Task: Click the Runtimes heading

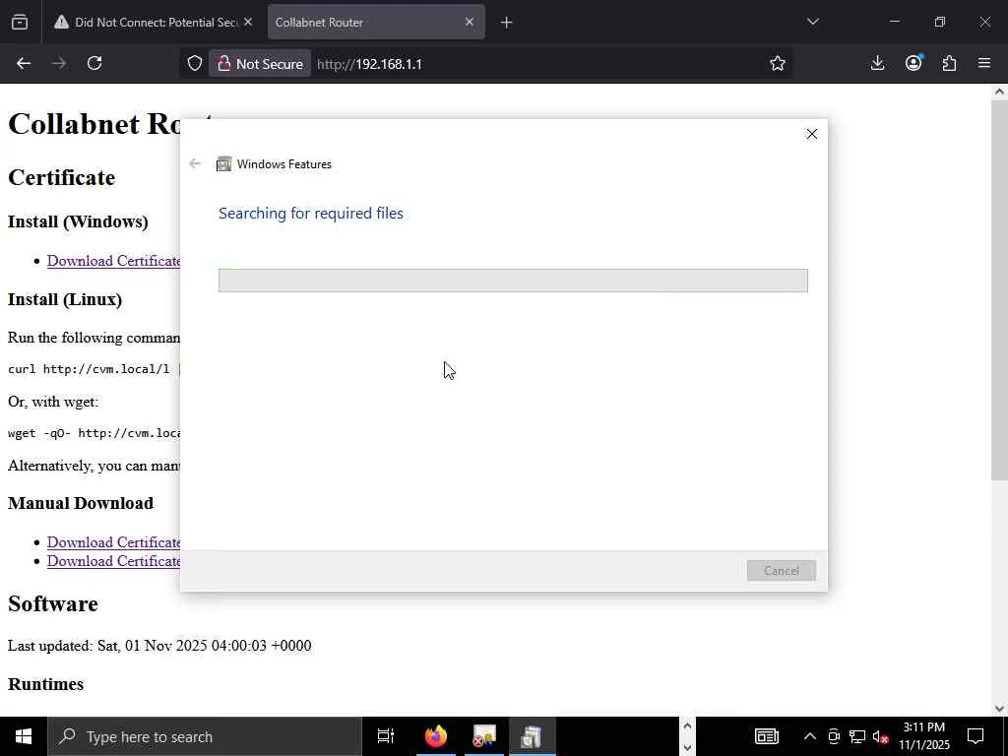Action: click(x=45, y=684)
